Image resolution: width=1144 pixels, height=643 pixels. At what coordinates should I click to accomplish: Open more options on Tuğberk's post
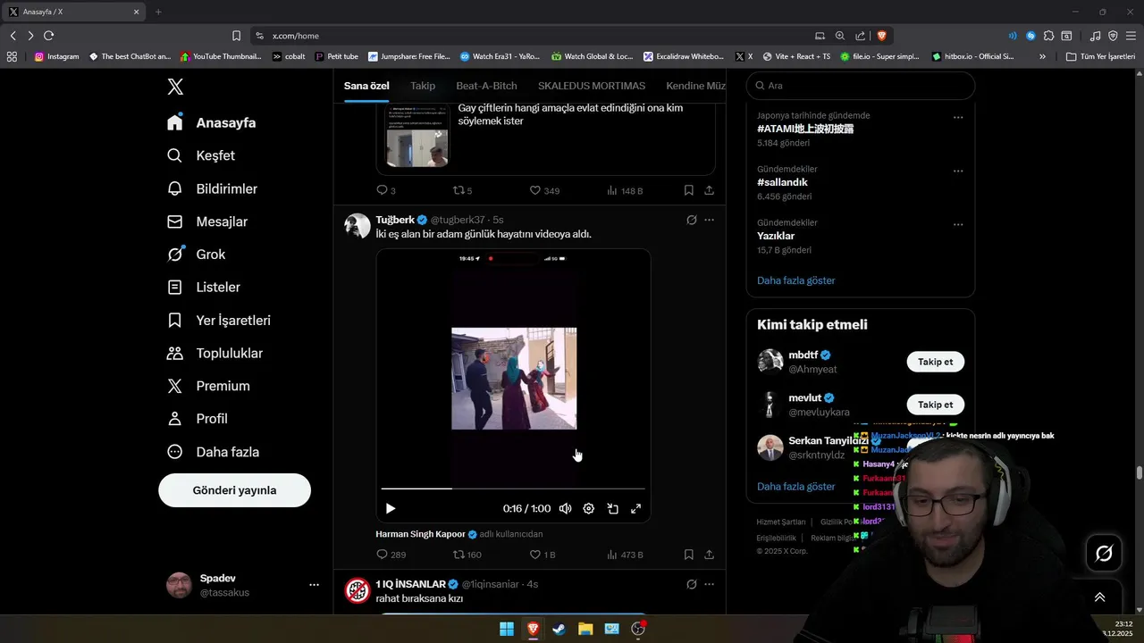coord(709,220)
